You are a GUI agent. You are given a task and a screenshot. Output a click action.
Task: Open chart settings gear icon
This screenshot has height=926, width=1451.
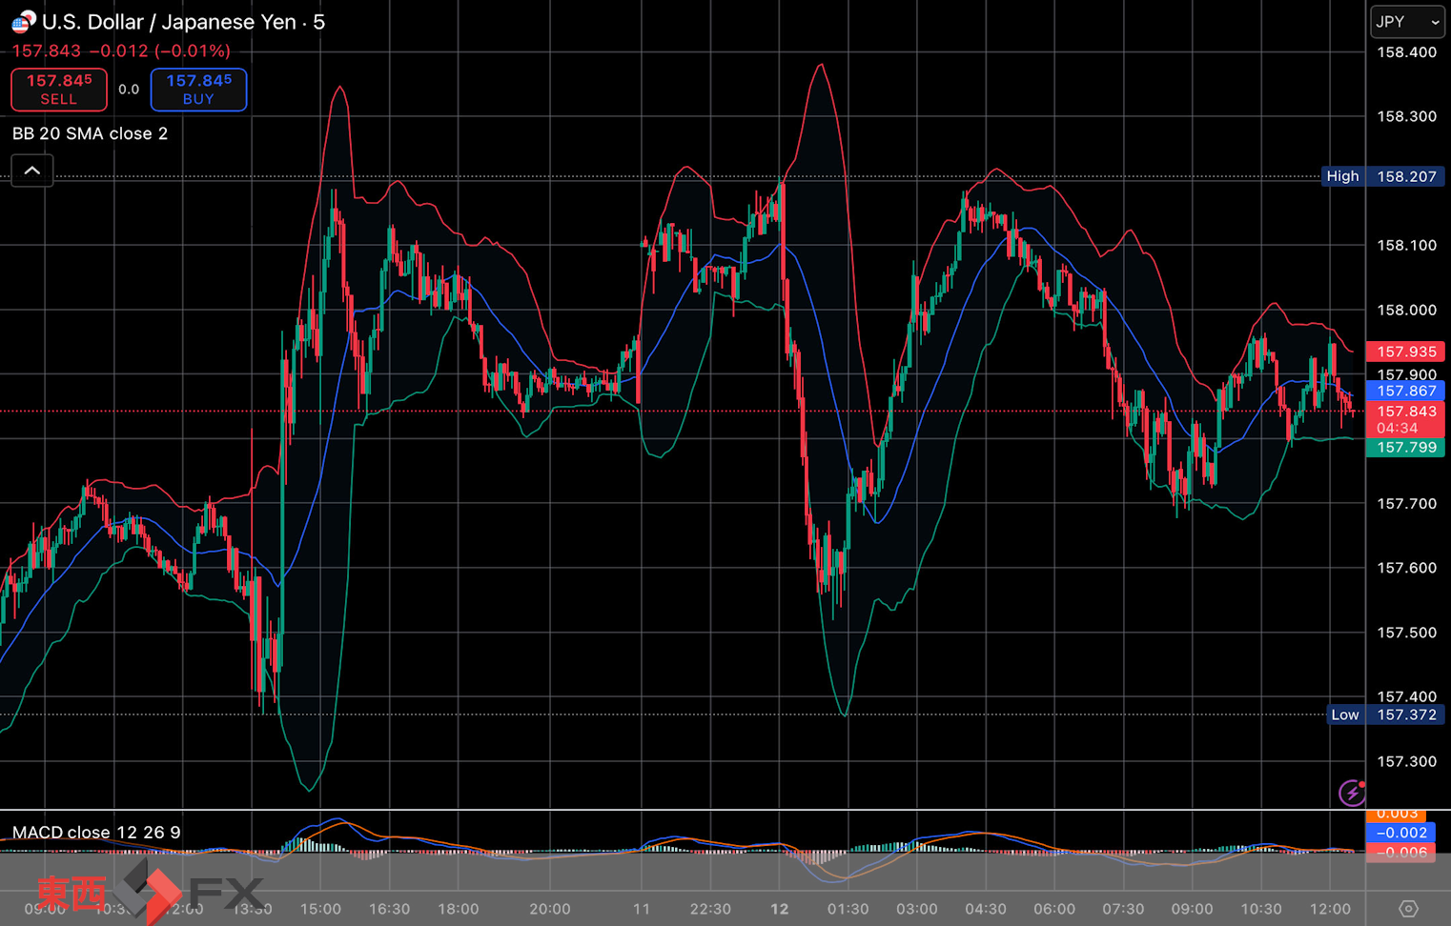tap(1408, 908)
